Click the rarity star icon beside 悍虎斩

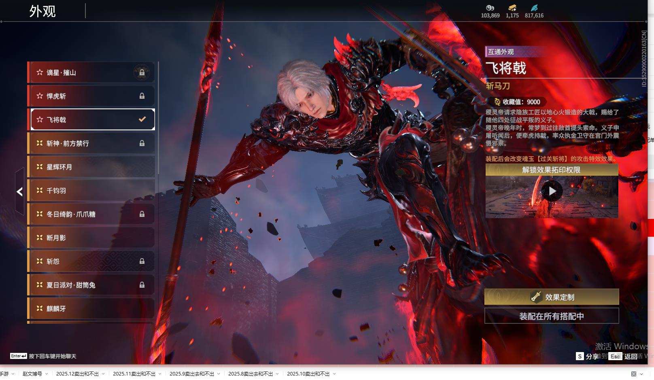point(40,96)
